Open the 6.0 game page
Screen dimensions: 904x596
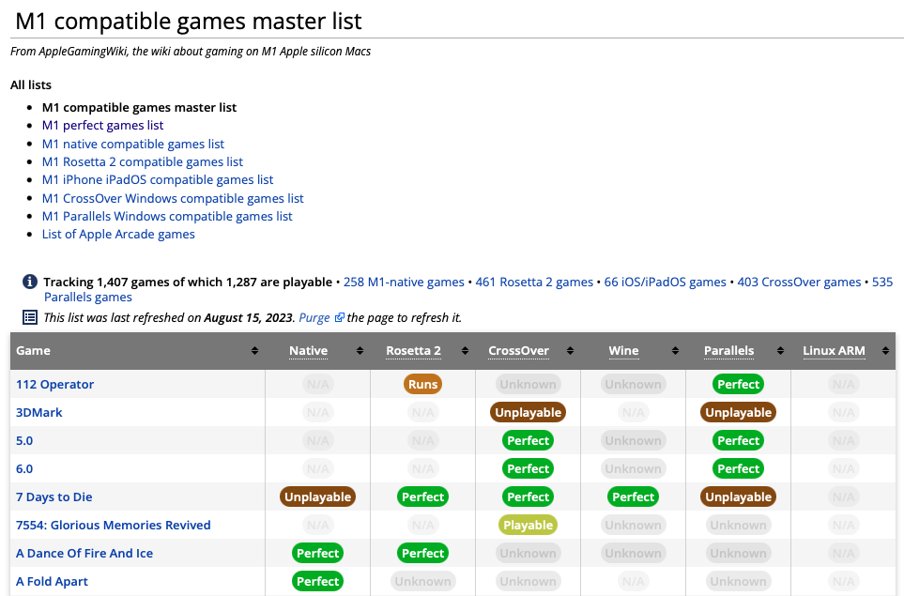click(x=24, y=469)
